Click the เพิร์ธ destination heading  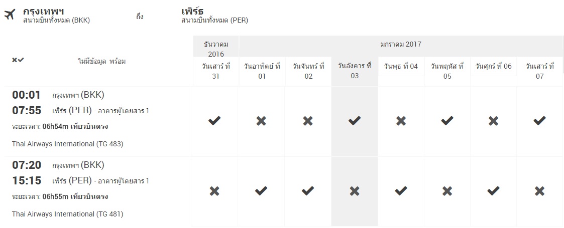pyautogui.click(x=192, y=11)
